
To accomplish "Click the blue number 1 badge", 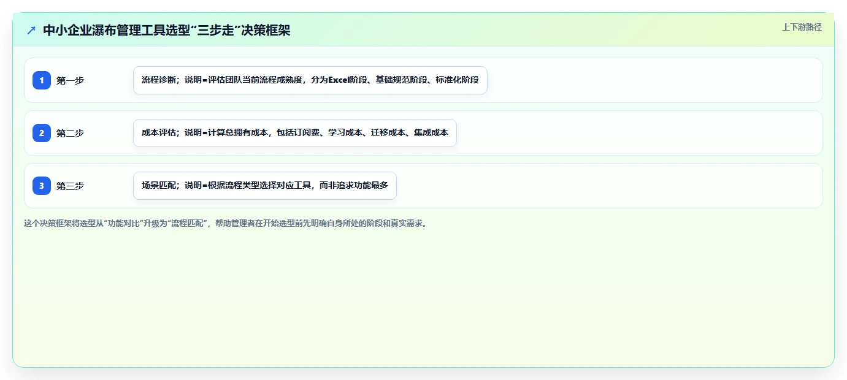I will [x=42, y=80].
